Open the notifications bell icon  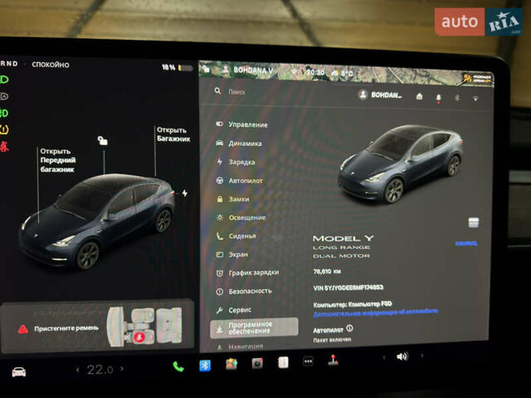439,98
